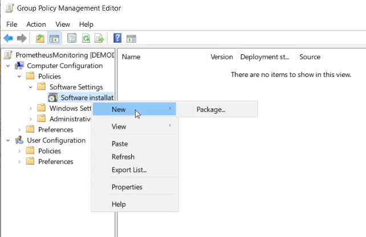Choose Export List... in the context menu

point(129,170)
